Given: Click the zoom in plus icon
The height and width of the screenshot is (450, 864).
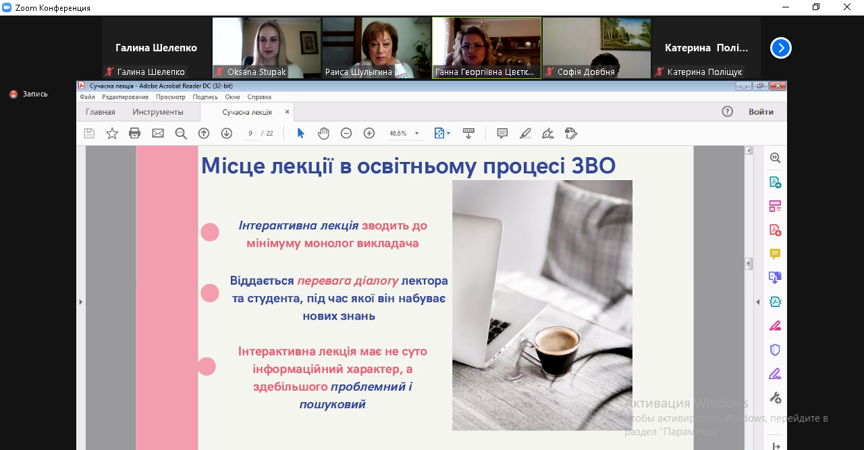Looking at the screenshot, I should (x=369, y=134).
